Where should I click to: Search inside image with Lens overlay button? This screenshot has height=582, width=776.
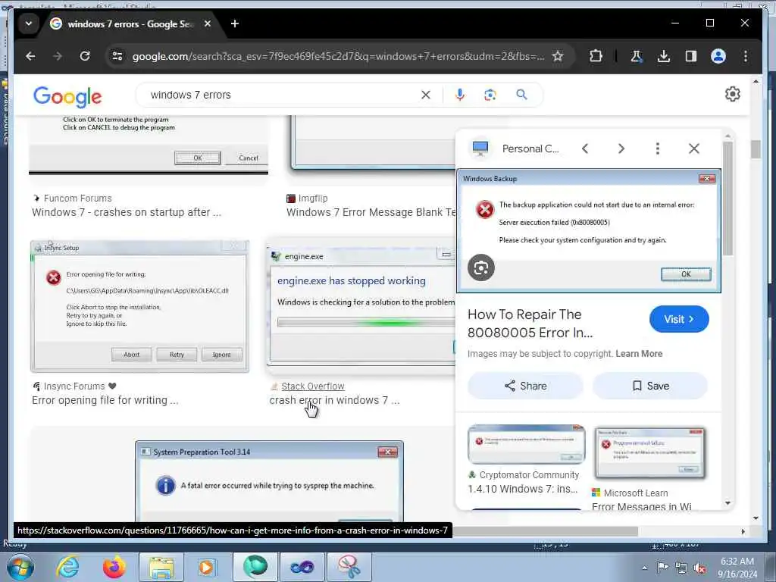(x=481, y=268)
